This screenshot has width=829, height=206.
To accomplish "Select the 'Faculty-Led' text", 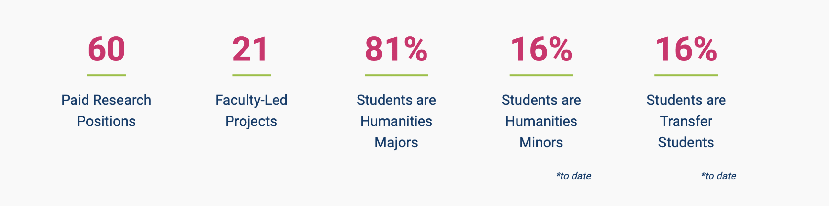I will (251, 100).
